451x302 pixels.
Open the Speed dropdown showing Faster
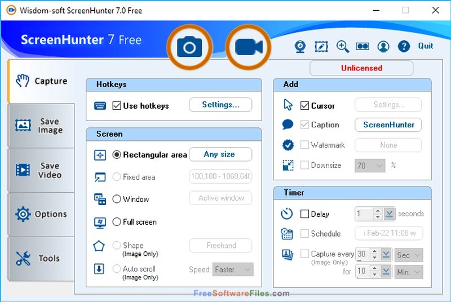233,269
